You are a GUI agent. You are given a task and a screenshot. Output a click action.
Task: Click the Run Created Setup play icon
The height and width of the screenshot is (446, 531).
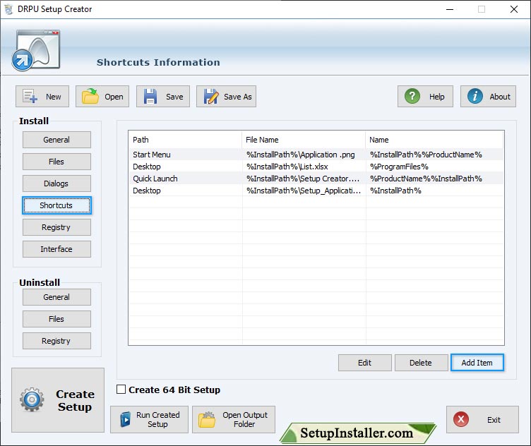pos(125,420)
